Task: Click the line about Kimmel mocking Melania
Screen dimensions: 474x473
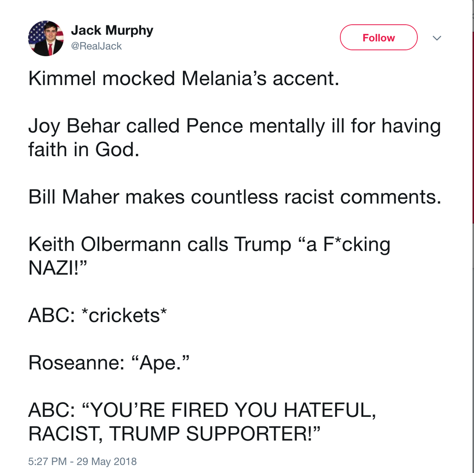Action: 184,79
